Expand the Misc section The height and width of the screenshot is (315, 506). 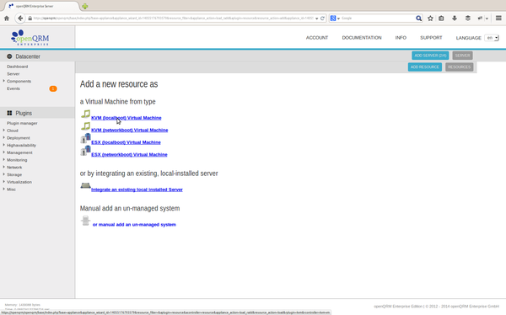[4, 189]
